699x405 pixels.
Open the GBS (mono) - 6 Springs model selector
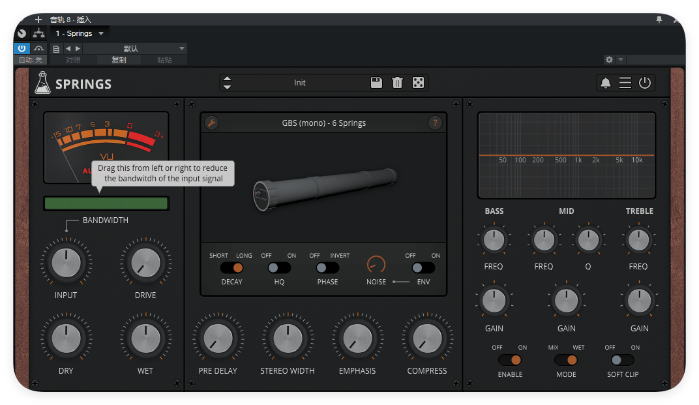323,123
